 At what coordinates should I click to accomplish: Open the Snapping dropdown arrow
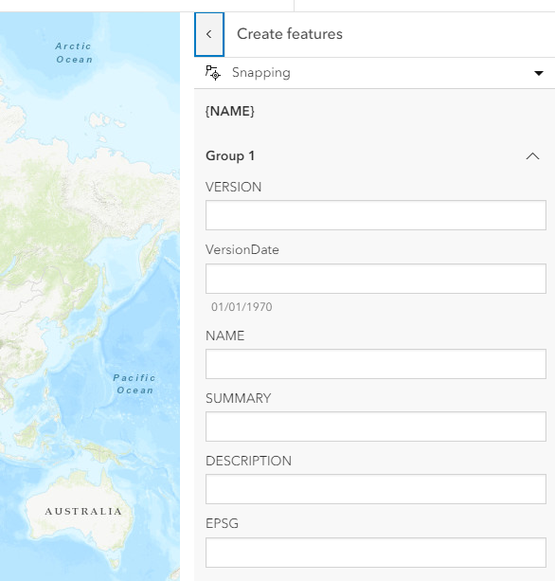click(539, 73)
